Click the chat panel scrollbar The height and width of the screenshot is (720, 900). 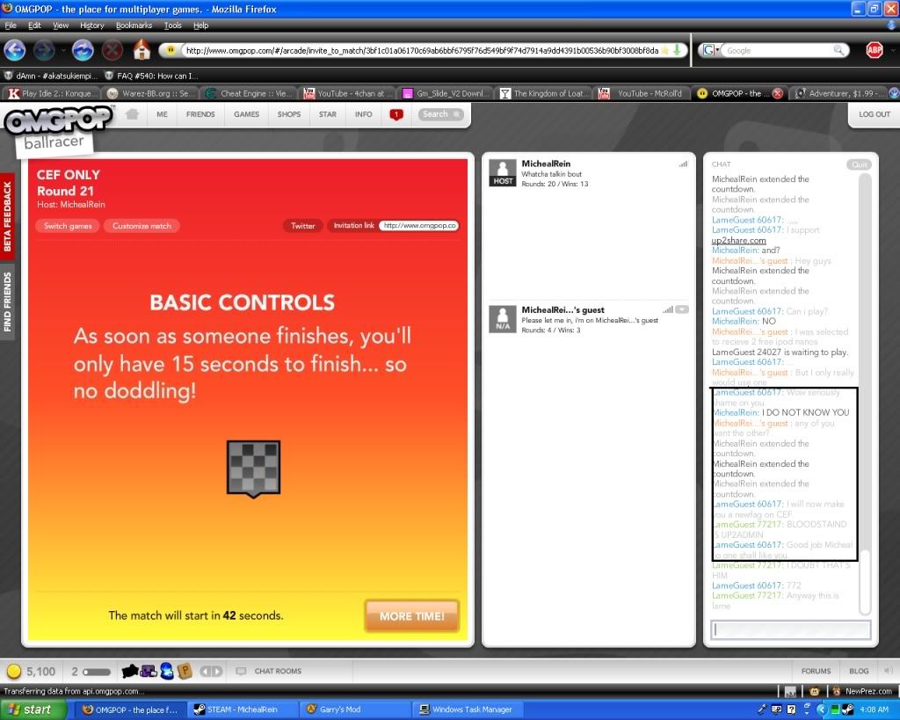pos(864,387)
